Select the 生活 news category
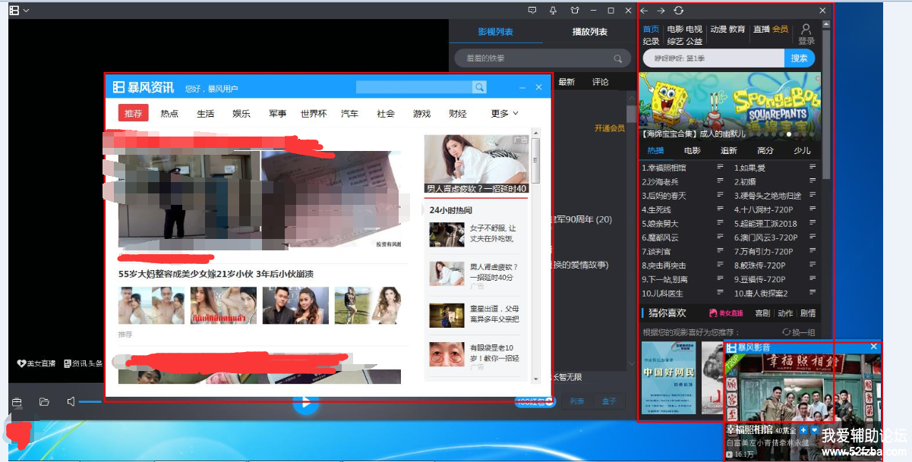The width and height of the screenshot is (912, 462). click(x=205, y=113)
